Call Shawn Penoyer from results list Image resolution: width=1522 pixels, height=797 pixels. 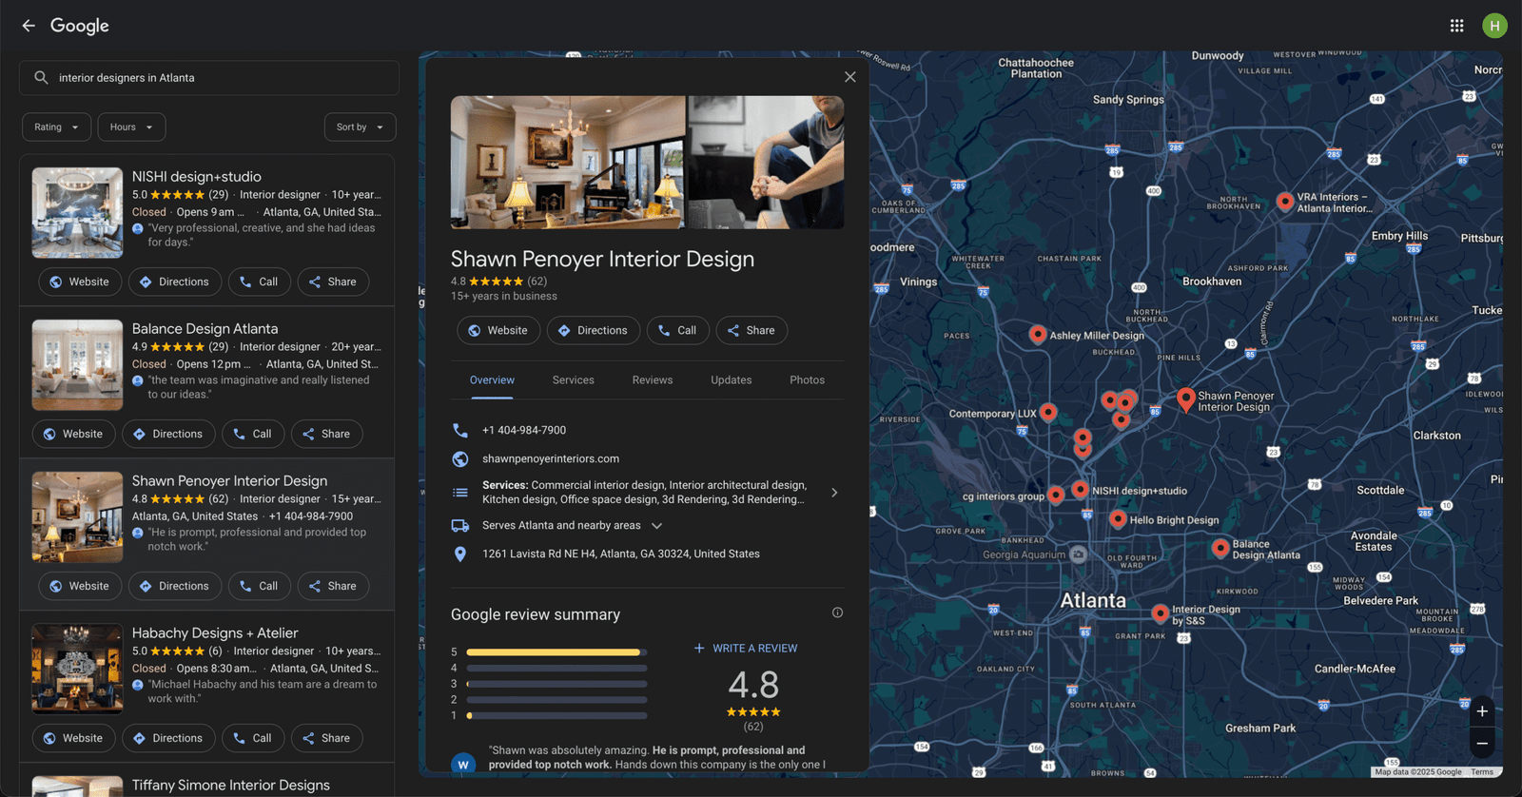coord(260,586)
